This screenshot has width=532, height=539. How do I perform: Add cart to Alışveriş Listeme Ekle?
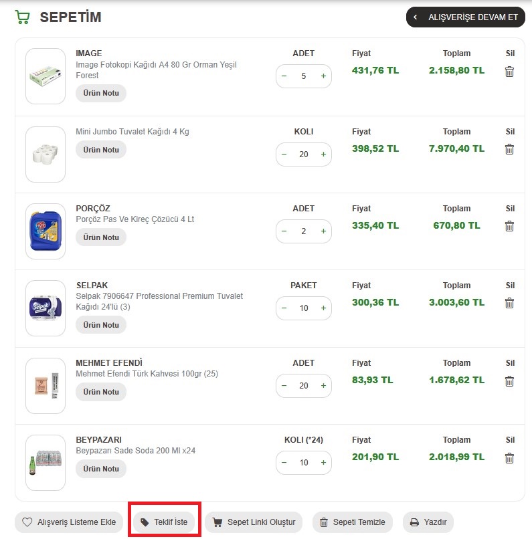click(69, 522)
